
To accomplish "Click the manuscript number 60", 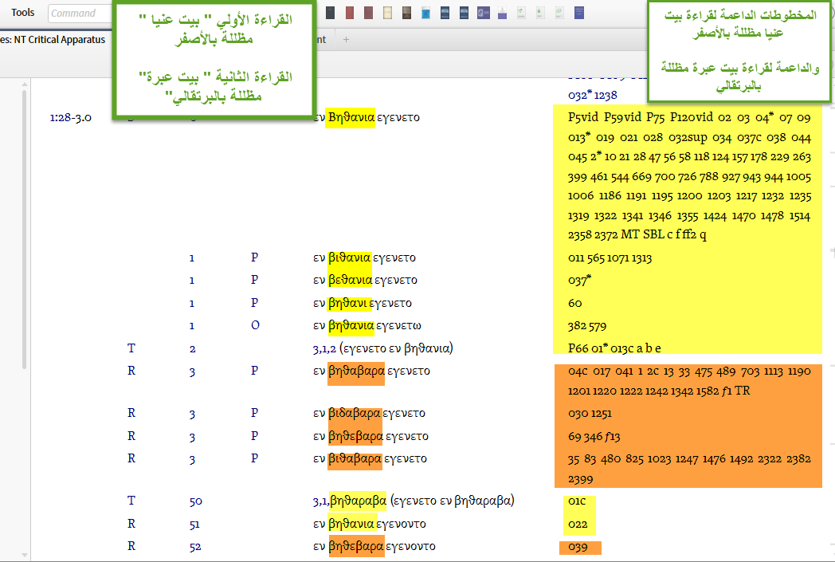I will (574, 304).
